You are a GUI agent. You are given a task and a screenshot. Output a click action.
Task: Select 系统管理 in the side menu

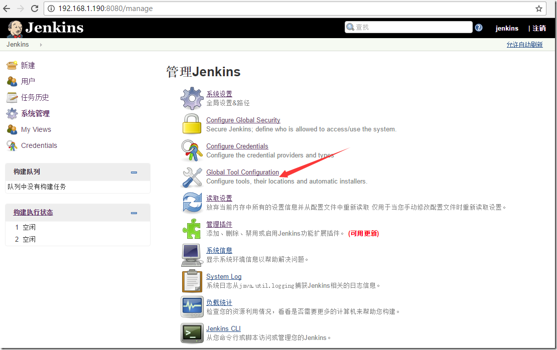click(x=35, y=113)
